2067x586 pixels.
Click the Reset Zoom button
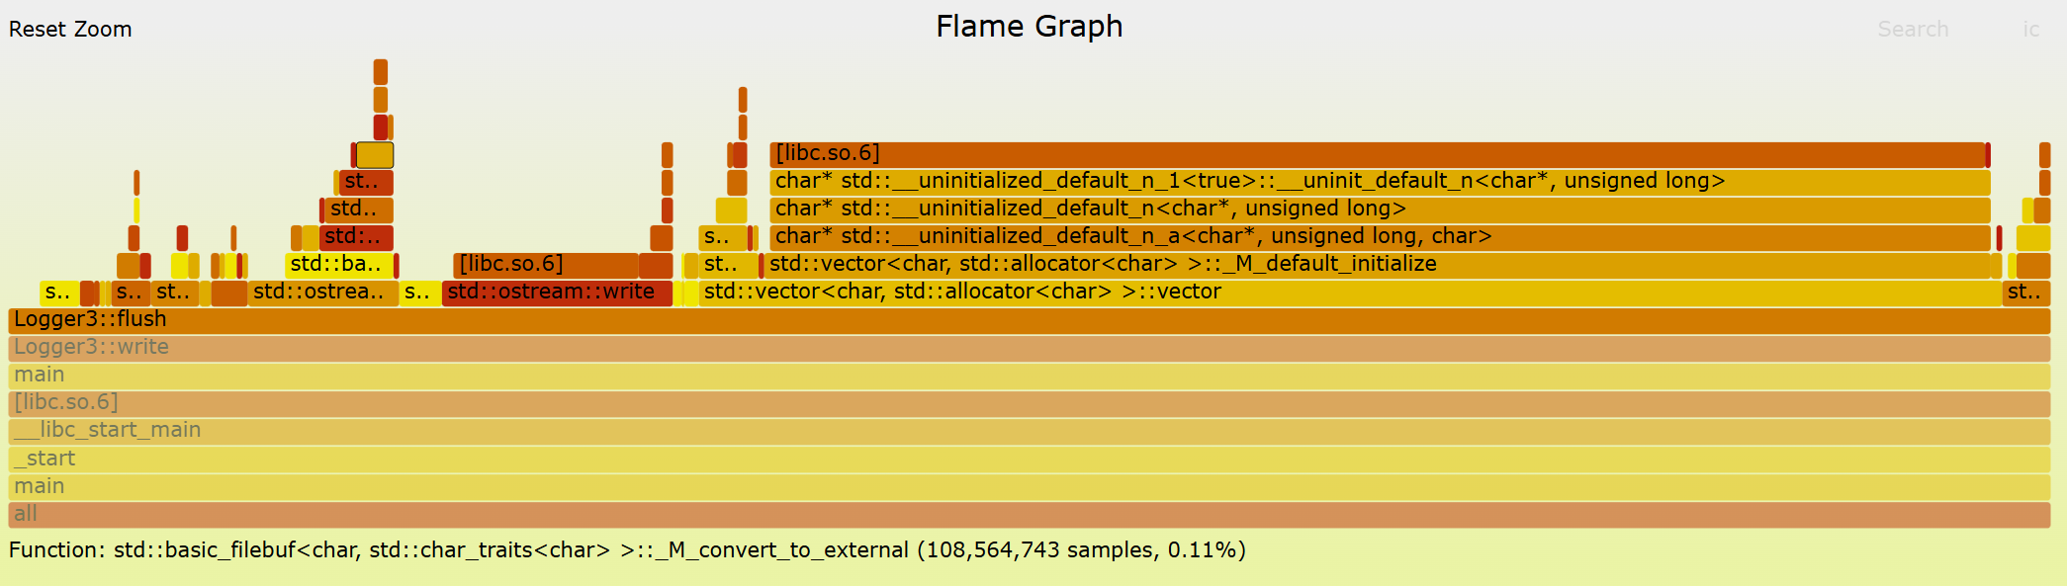point(70,30)
